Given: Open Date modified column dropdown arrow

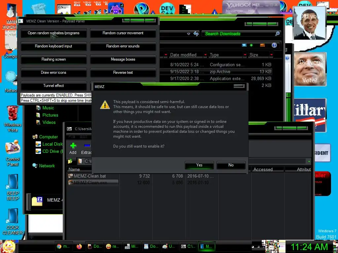Looking at the screenshot, I should pos(205,55).
